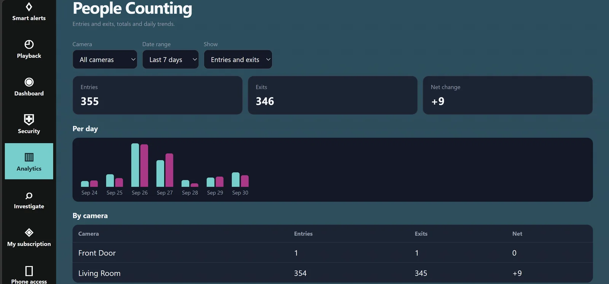Select the Sep 27 magenta exits bar
The height and width of the screenshot is (284, 609).
(169, 170)
